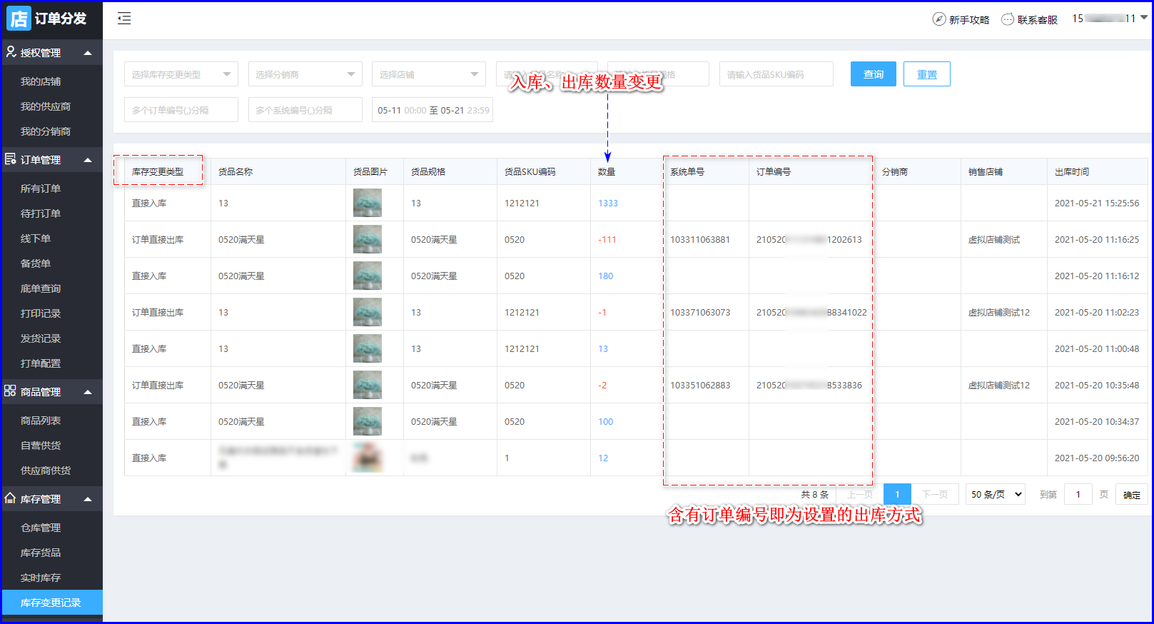This screenshot has height=624, width=1154.
Task: Select the active 库存变更记录 menu item
Action: [52, 603]
